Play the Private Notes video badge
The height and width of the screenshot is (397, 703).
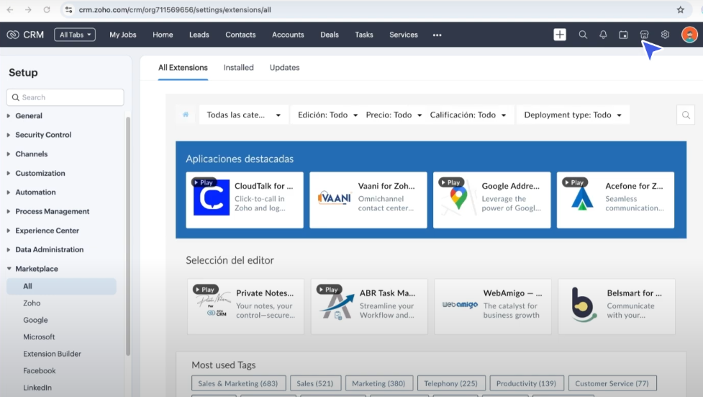[x=205, y=290]
